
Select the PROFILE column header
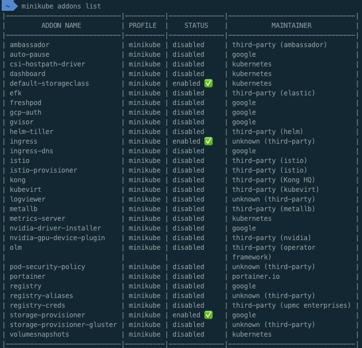142,26
